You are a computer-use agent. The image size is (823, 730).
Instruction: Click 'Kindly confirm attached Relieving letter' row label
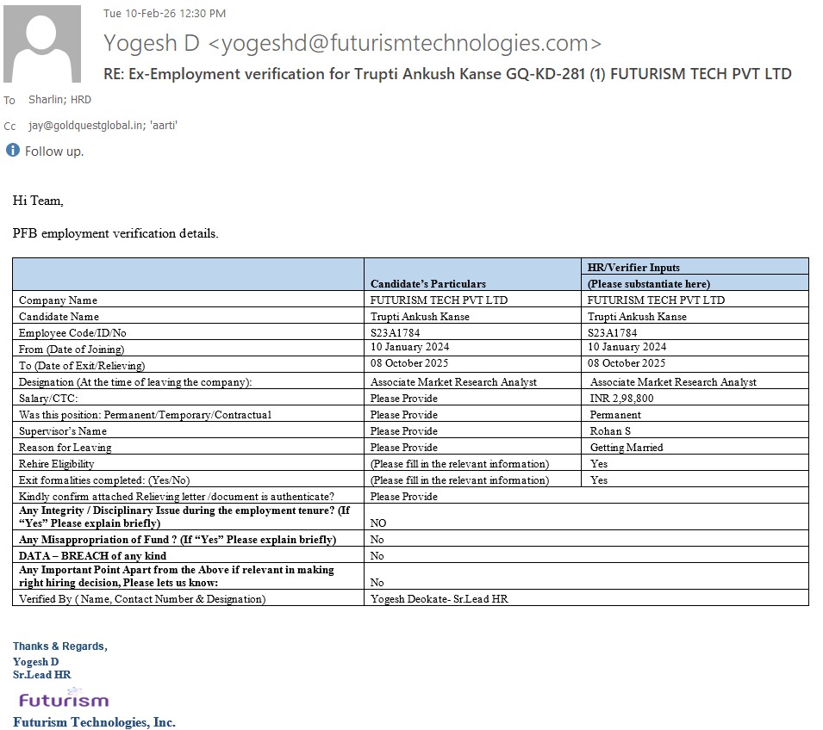pos(177,496)
